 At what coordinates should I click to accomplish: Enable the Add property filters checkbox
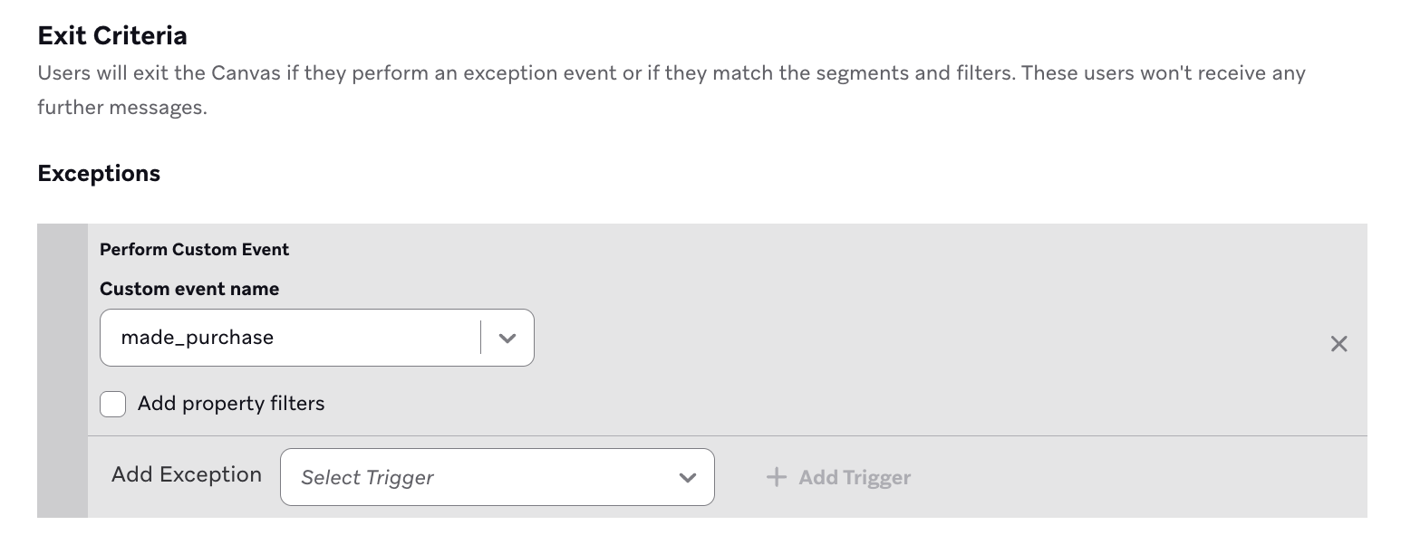[112, 404]
